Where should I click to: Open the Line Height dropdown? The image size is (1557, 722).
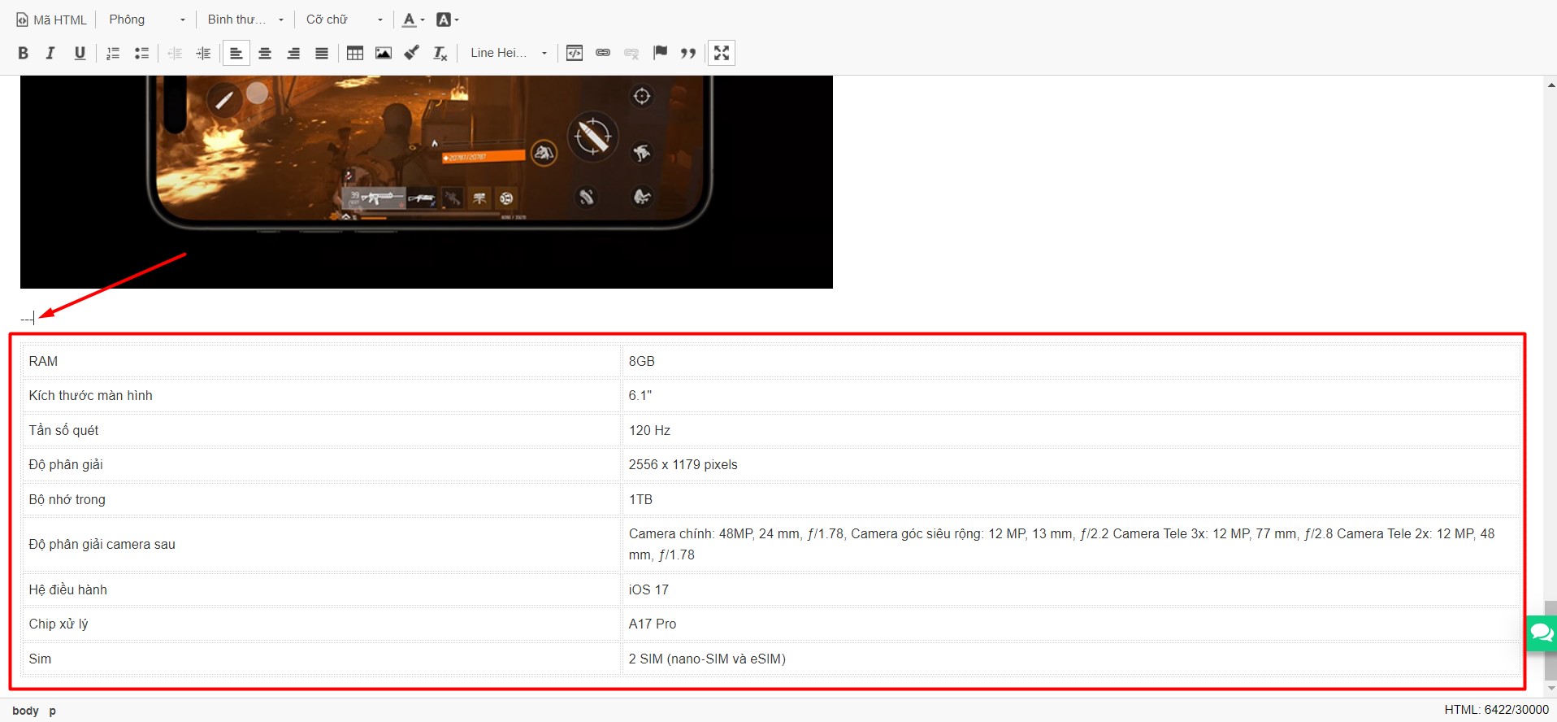[x=509, y=53]
